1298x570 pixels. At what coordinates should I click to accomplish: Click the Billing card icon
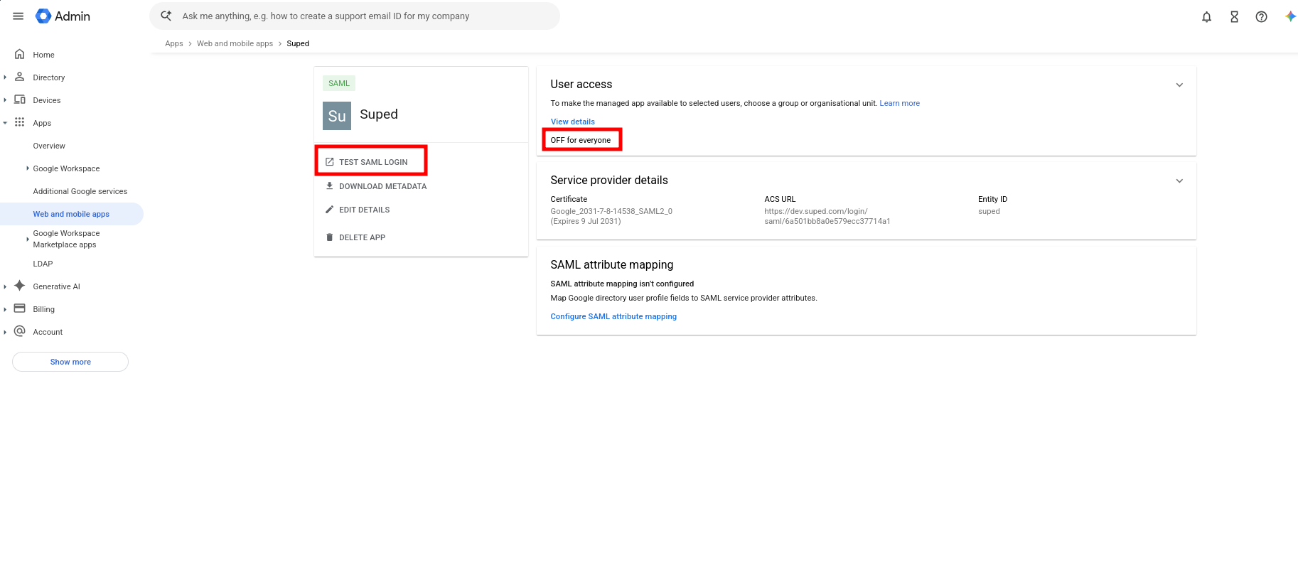pos(20,308)
